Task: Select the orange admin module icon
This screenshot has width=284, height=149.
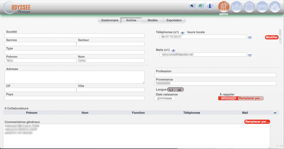Action: click(x=224, y=6)
